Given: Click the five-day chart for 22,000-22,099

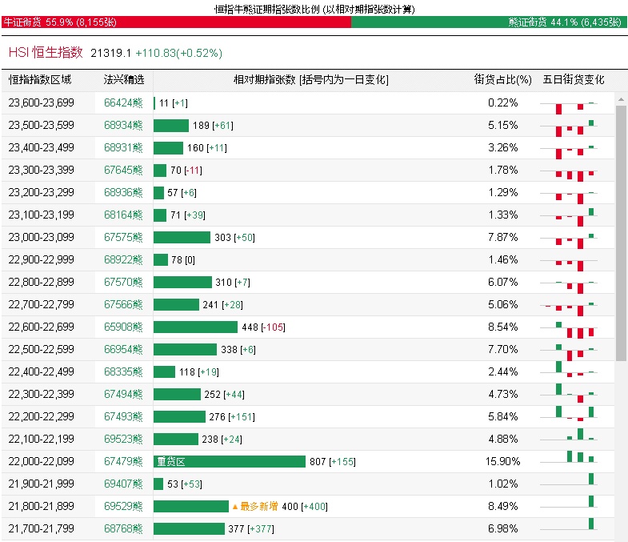Looking at the screenshot, I should [x=568, y=462].
